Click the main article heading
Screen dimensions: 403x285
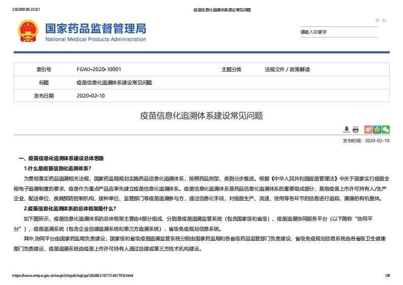coord(201,115)
